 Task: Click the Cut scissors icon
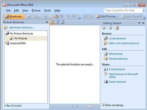(x=46, y=17)
